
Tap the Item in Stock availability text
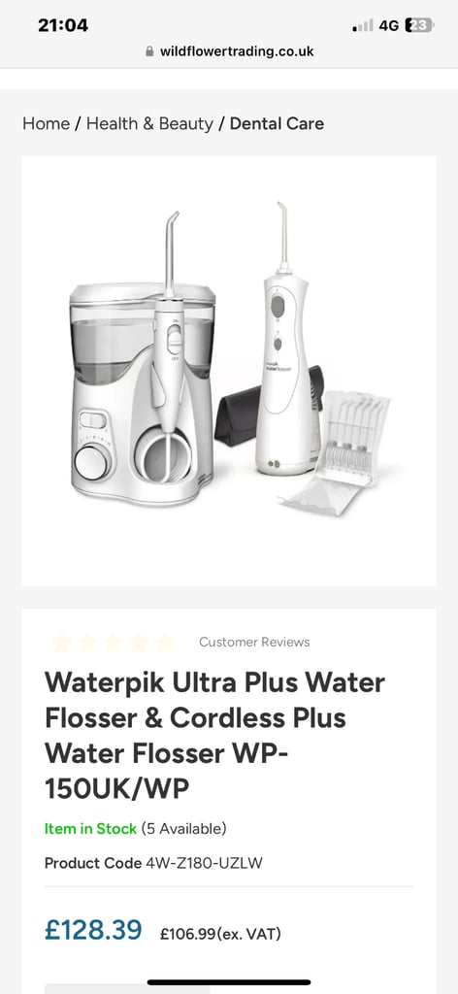90,829
